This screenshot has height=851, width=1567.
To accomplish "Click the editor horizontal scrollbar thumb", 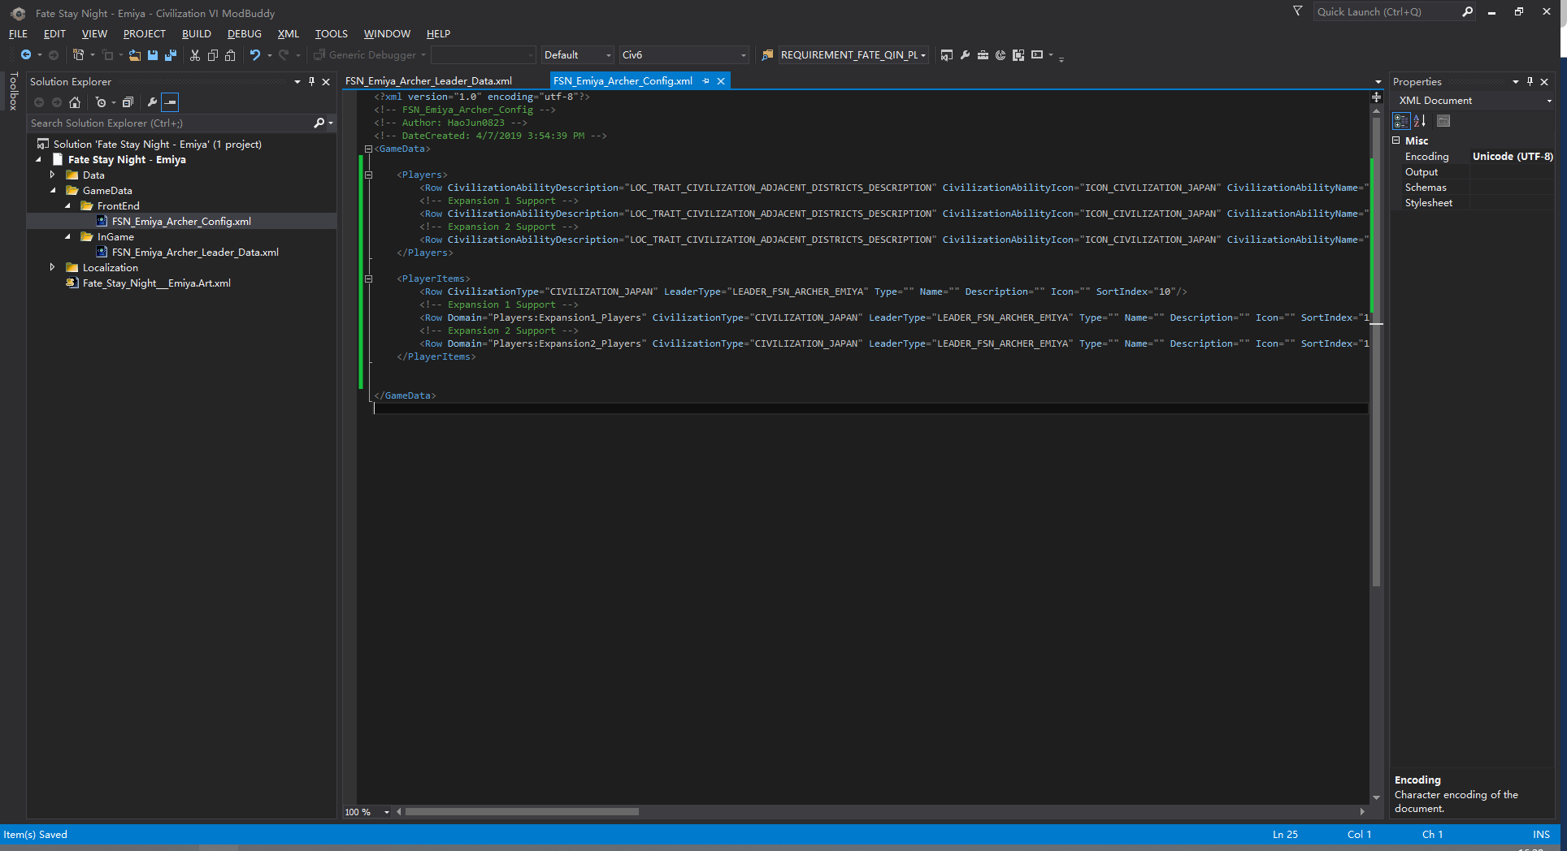I will point(522,812).
